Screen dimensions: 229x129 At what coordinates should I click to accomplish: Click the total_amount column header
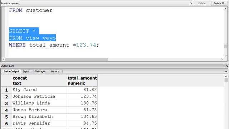point(82,80)
